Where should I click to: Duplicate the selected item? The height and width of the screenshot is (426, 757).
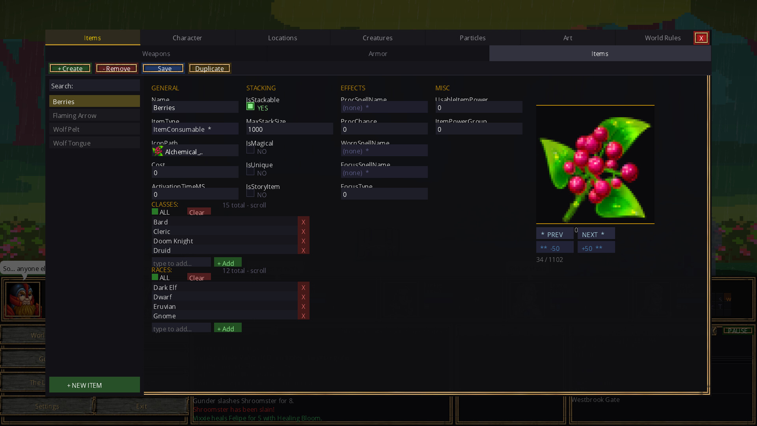coord(209,68)
